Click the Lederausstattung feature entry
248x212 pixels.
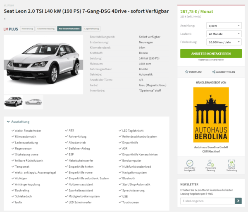[26, 143]
